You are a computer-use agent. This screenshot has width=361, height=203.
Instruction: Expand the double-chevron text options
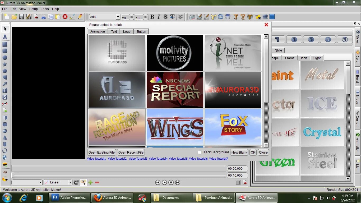pyautogui.click(x=180, y=17)
